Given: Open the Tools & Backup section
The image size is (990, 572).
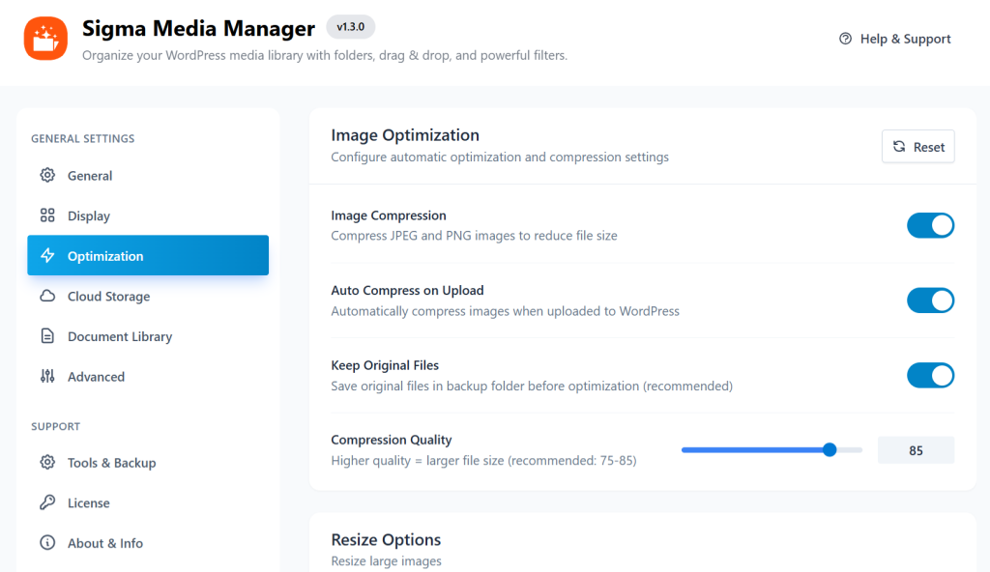Looking at the screenshot, I should (111, 463).
